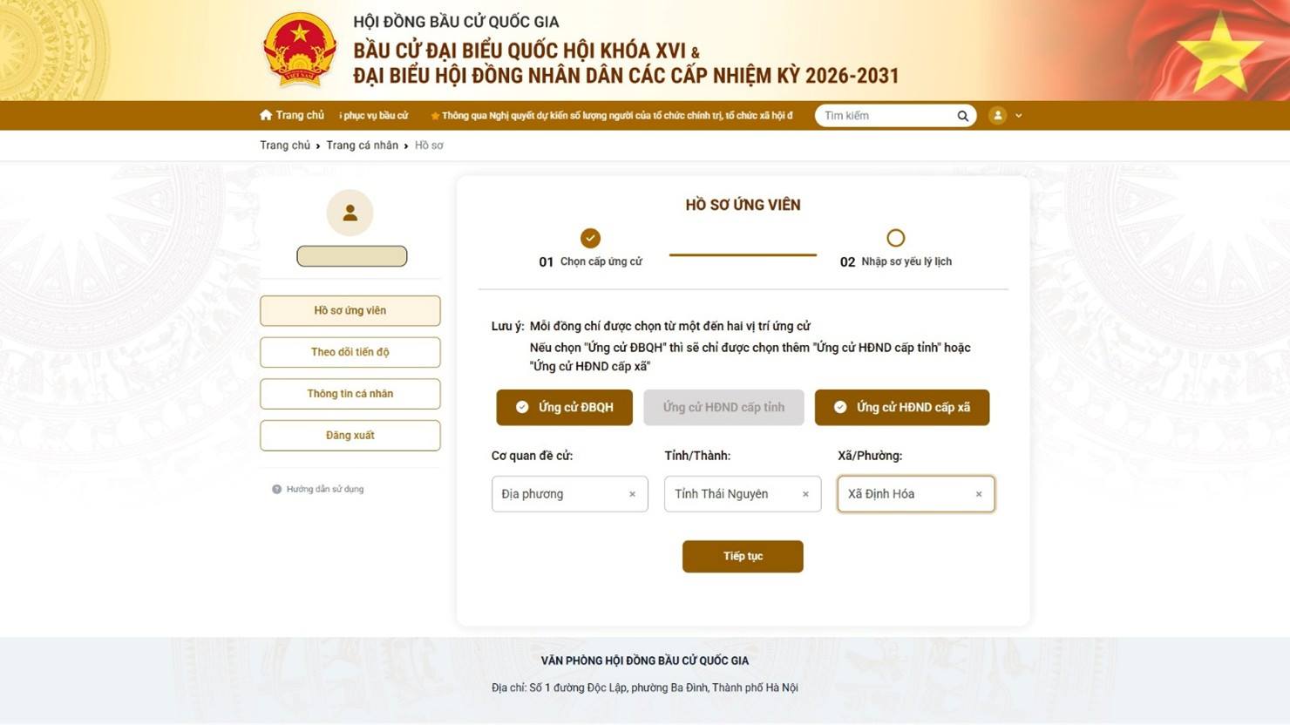Click the Hướng dẫn sử dụng help icon
The width and height of the screenshot is (1290, 725).
coord(277,489)
